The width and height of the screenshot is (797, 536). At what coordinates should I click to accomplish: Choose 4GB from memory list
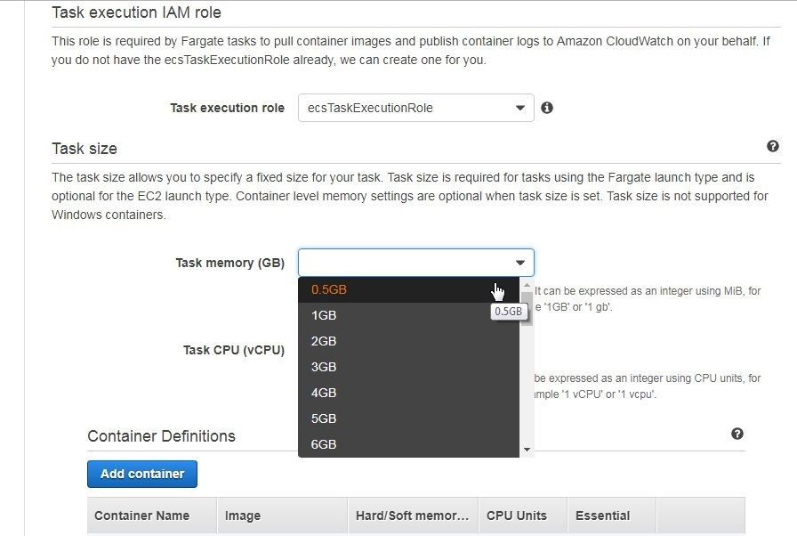click(x=408, y=394)
